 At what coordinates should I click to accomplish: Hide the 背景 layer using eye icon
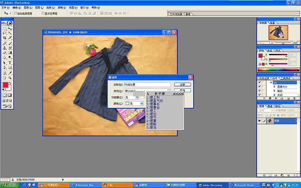260,121
